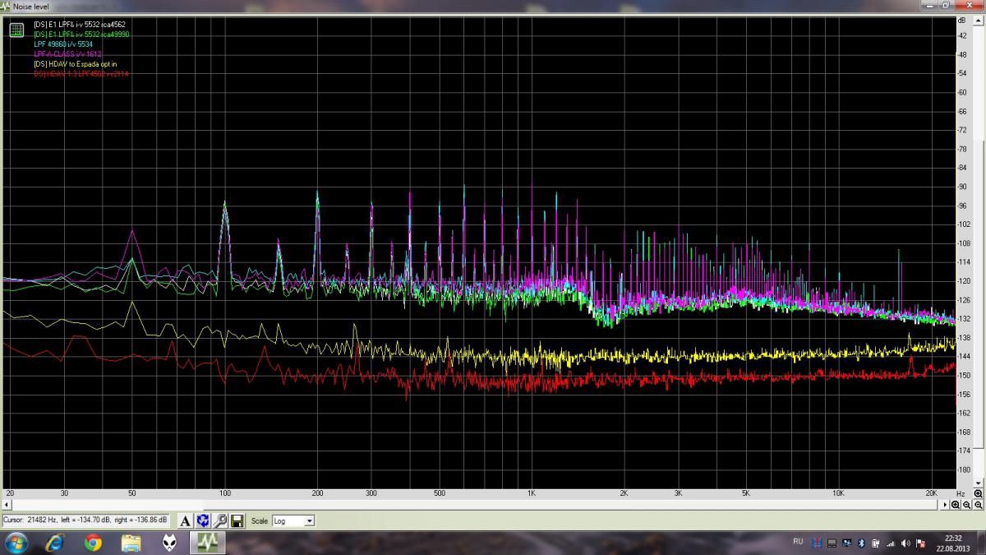The image size is (986, 555).
Task: Click the Noise level window title icon
Action: (x=6, y=6)
